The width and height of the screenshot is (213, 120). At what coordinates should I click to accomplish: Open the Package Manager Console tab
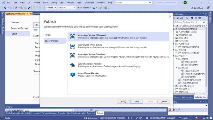[53, 113]
